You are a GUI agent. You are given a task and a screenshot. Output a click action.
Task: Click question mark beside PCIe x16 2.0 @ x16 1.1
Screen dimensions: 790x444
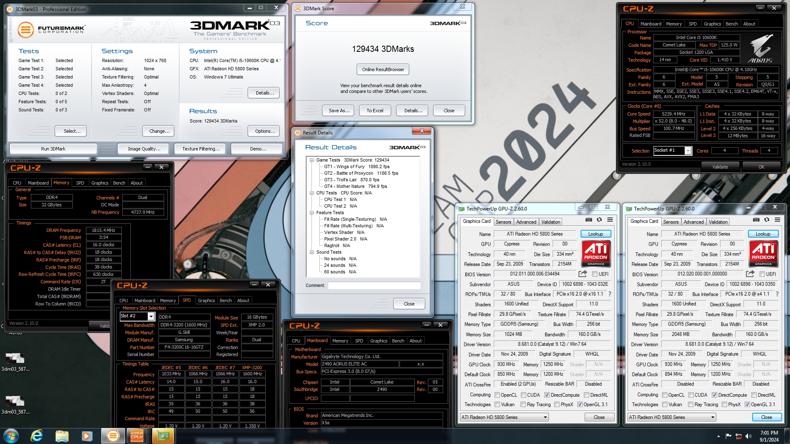[x=610, y=294]
